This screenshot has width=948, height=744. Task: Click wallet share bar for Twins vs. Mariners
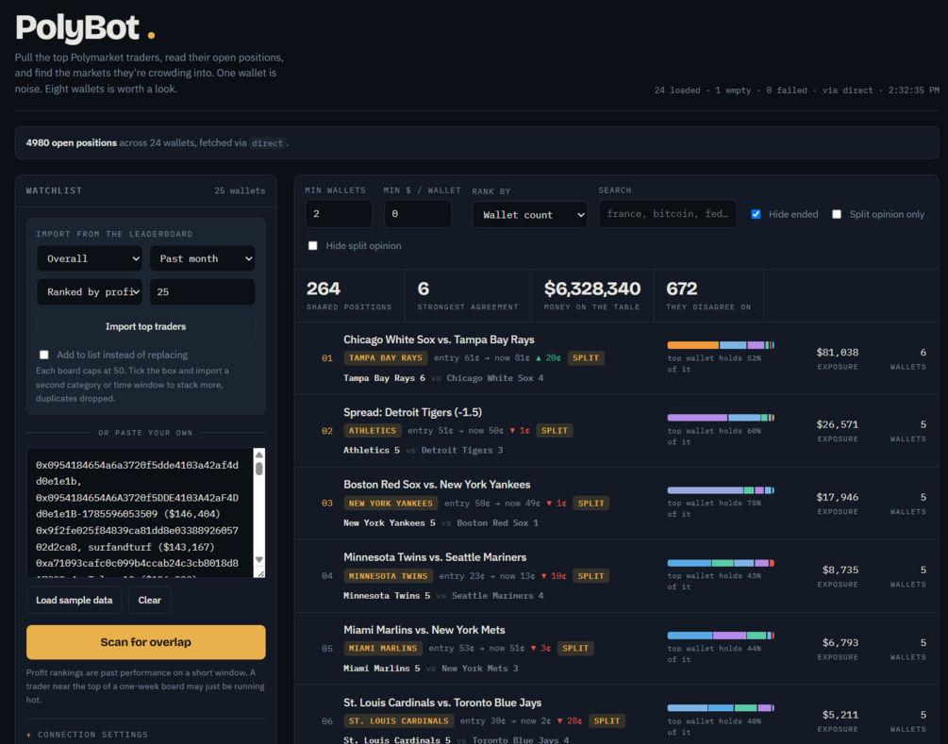point(721,563)
